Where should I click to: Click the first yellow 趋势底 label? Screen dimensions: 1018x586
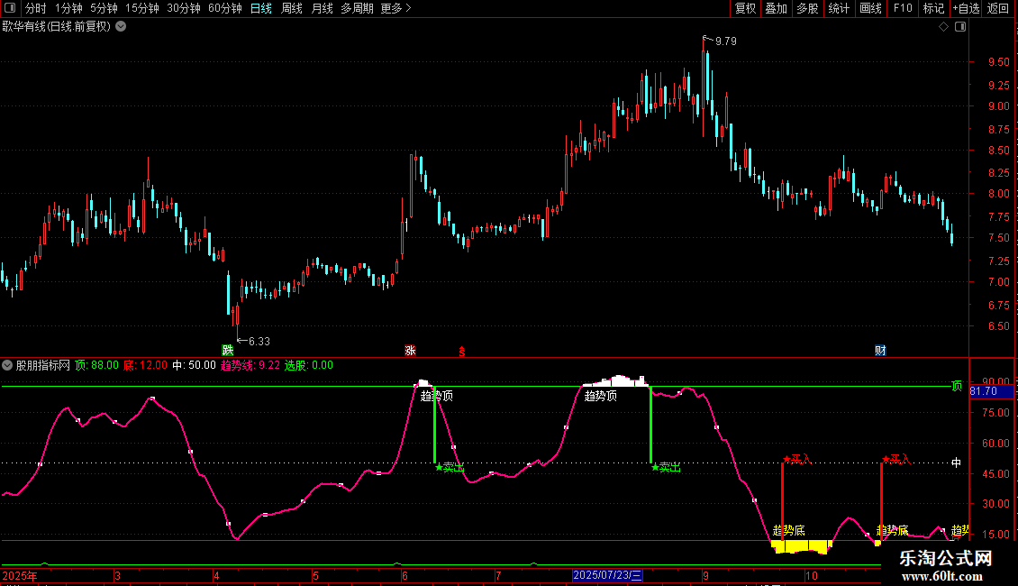(x=789, y=530)
